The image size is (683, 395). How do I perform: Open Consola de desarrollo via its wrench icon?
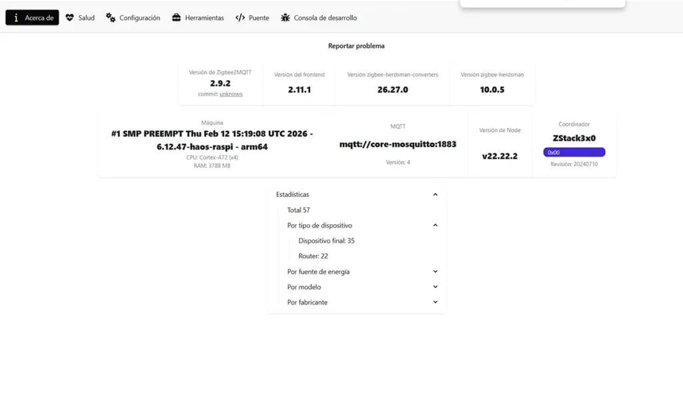(283, 17)
